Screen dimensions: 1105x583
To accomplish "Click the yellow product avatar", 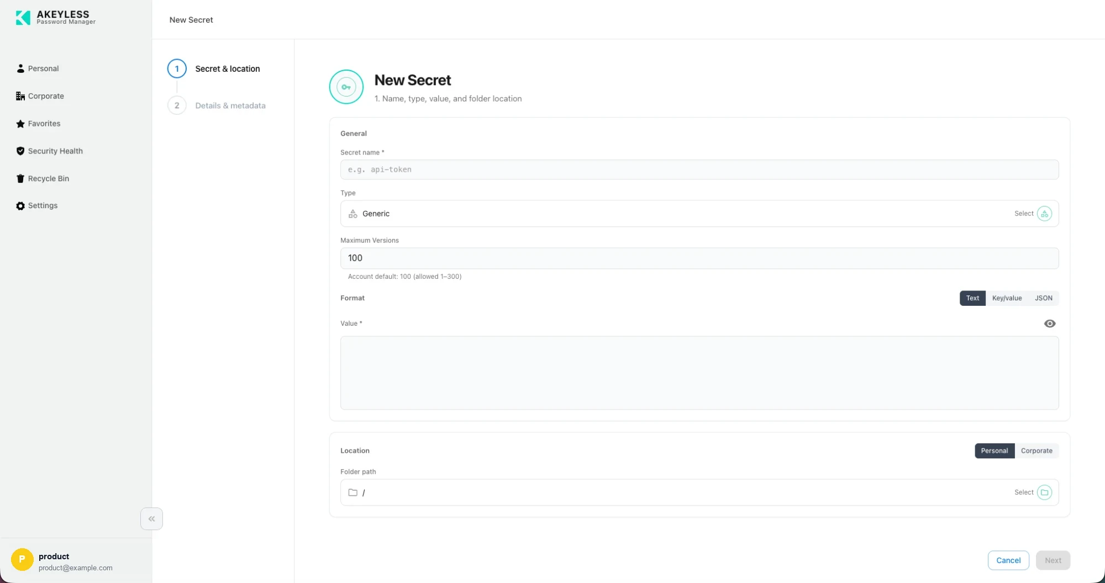I will click(22, 559).
